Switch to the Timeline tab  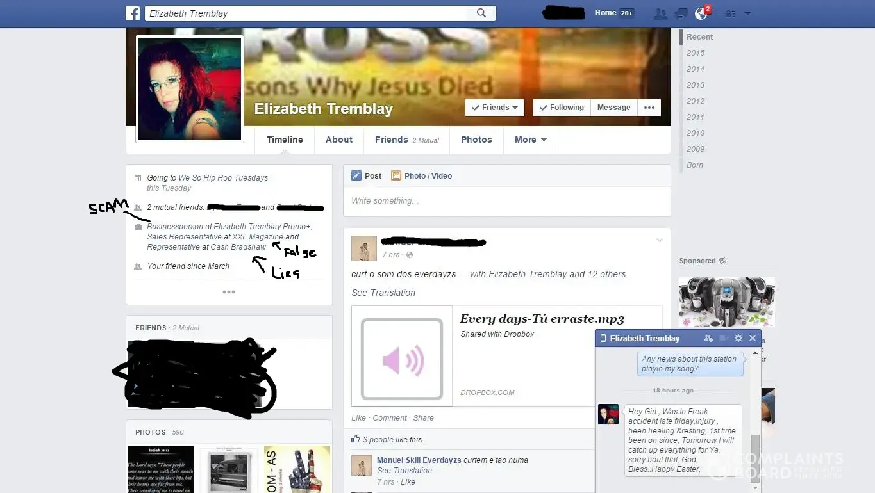tap(285, 140)
